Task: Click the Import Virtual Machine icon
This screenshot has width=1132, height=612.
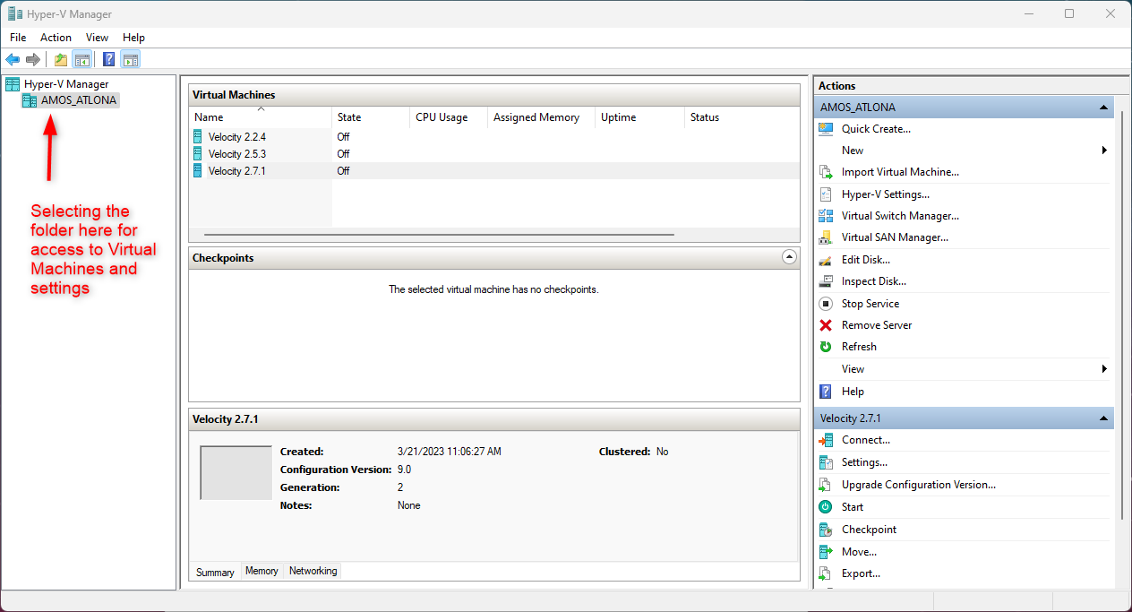Action: click(x=826, y=172)
